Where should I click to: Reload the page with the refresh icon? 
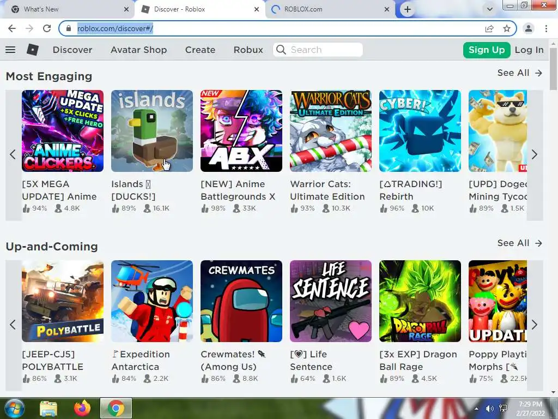pos(47,28)
